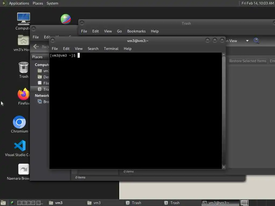Image resolution: width=275 pixels, height=206 pixels.
Task: Open Edit menu in the terminal window
Action: pos(66,49)
